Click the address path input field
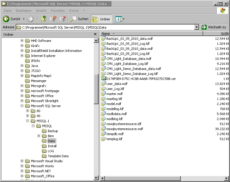 pos(106,27)
